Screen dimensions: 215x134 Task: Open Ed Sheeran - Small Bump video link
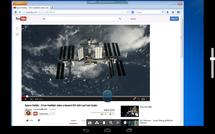[x=156, y=122]
